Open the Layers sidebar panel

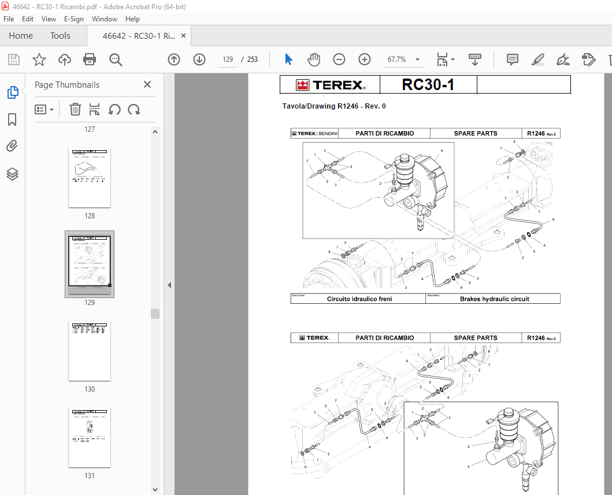point(12,174)
